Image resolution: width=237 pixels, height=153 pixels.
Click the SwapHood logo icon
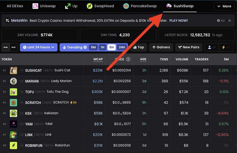(90, 6)
